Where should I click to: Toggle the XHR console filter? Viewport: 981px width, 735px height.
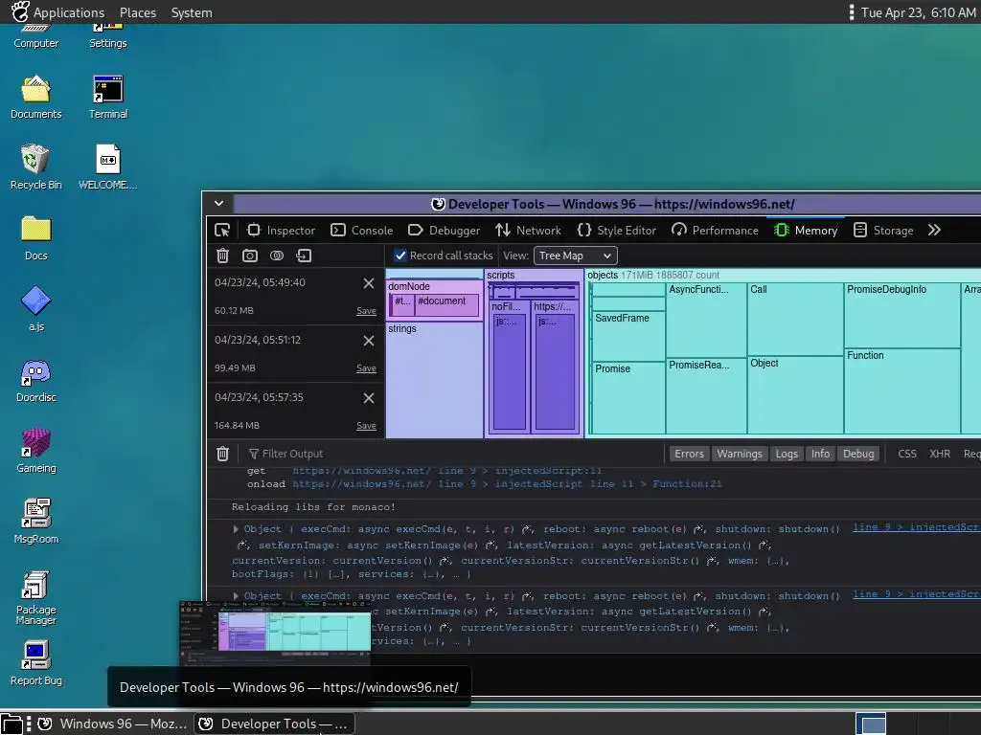click(940, 454)
